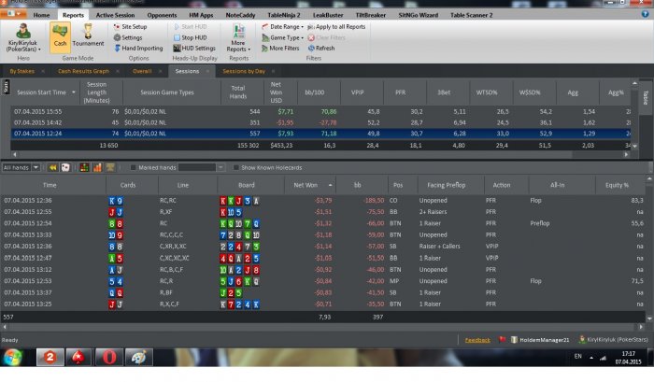The height and width of the screenshot is (382, 654).
Task: Click the network signal tray icon
Action: 603,358
